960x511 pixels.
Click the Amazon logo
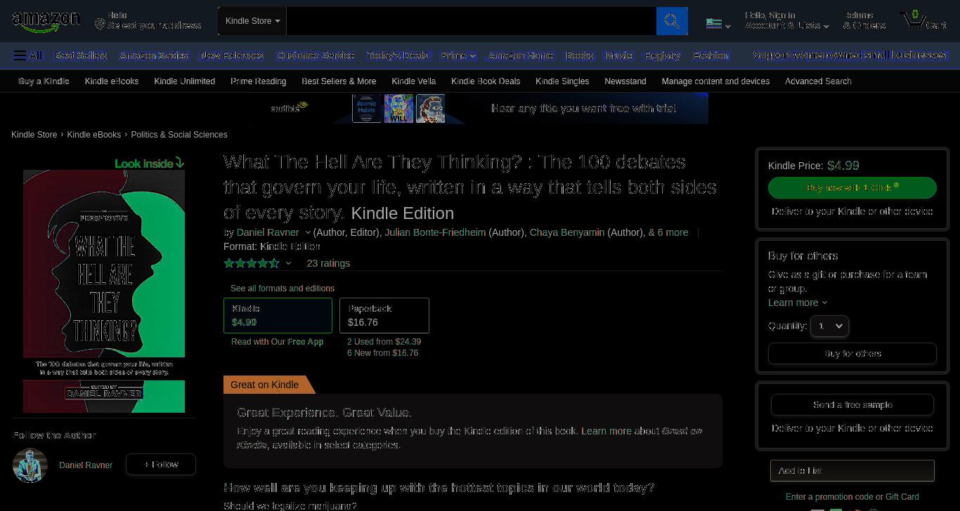[x=46, y=22]
